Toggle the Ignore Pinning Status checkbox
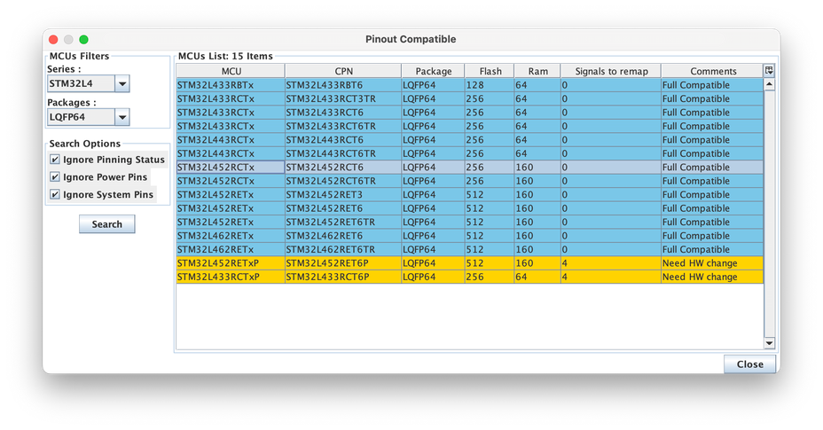 (x=55, y=159)
